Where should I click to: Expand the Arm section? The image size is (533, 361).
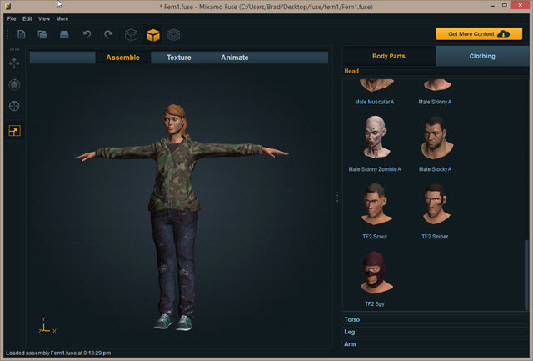pyautogui.click(x=435, y=344)
